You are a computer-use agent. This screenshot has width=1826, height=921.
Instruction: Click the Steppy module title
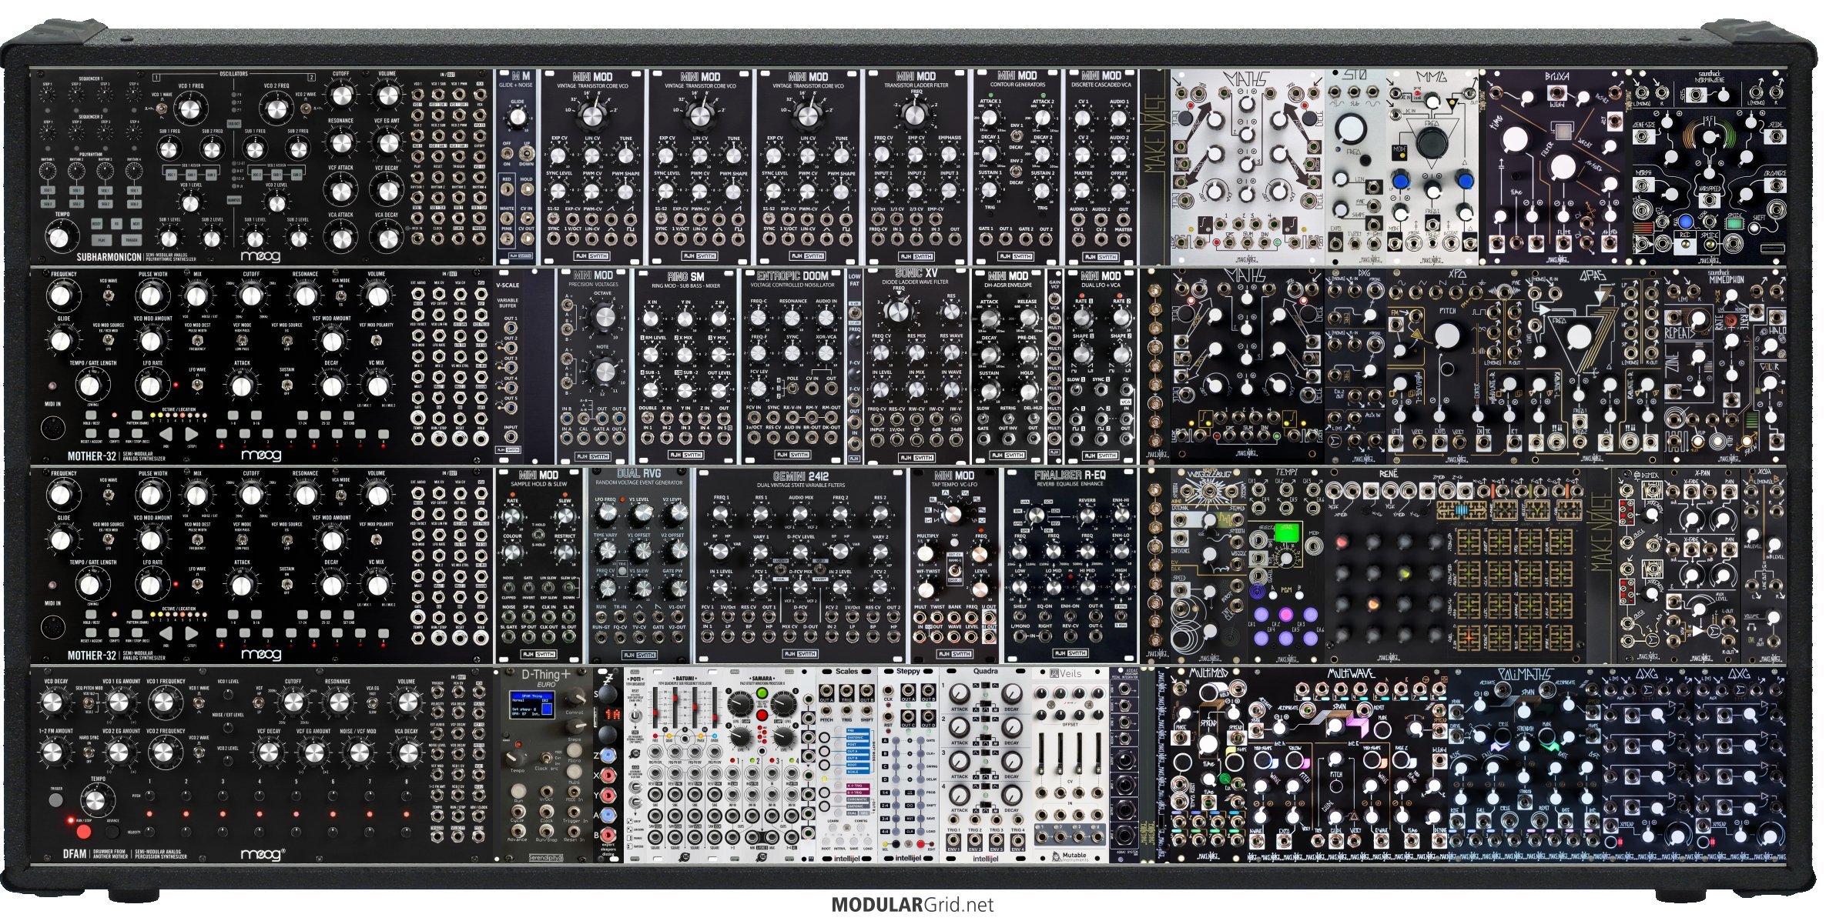(x=908, y=672)
